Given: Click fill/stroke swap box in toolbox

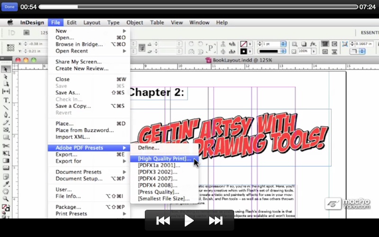Looking at the screenshot, I should click(6, 208).
